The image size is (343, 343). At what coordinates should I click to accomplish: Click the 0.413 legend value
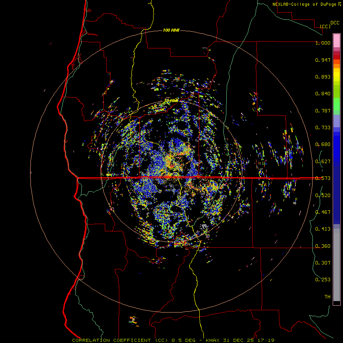click(x=323, y=229)
